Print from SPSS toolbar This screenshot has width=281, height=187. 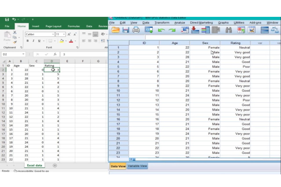136,30
